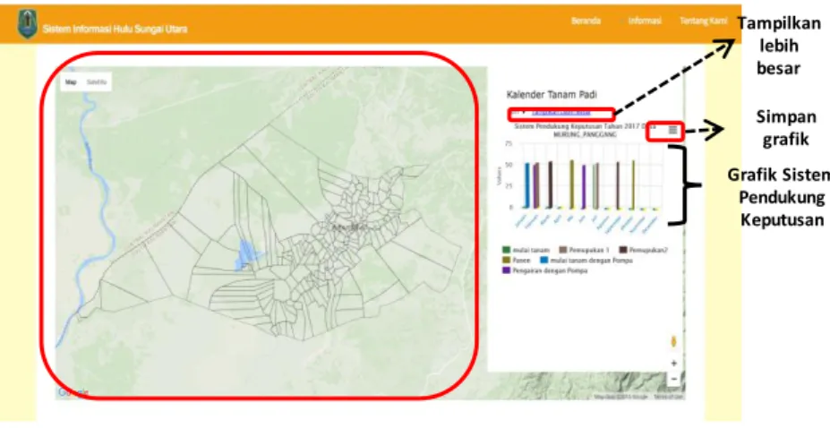The height and width of the screenshot is (428, 830).
Task: Expand the small arrow beside the blue link
Action: (x=523, y=112)
